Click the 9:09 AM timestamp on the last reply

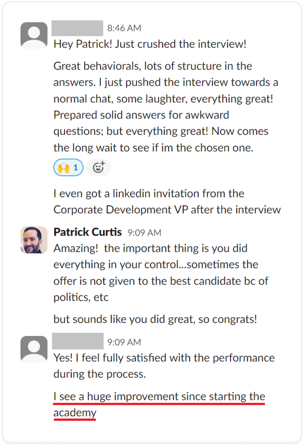pyautogui.click(x=124, y=342)
